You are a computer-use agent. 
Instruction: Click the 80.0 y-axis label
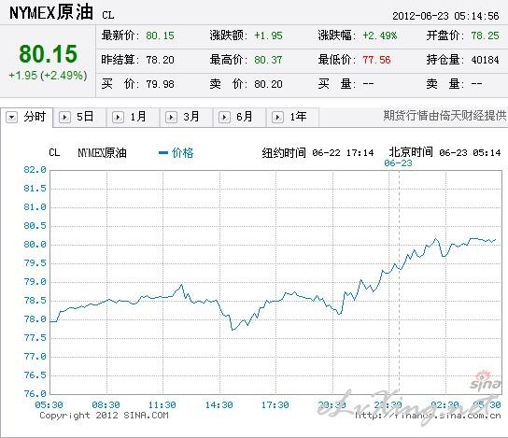click(35, 245)
